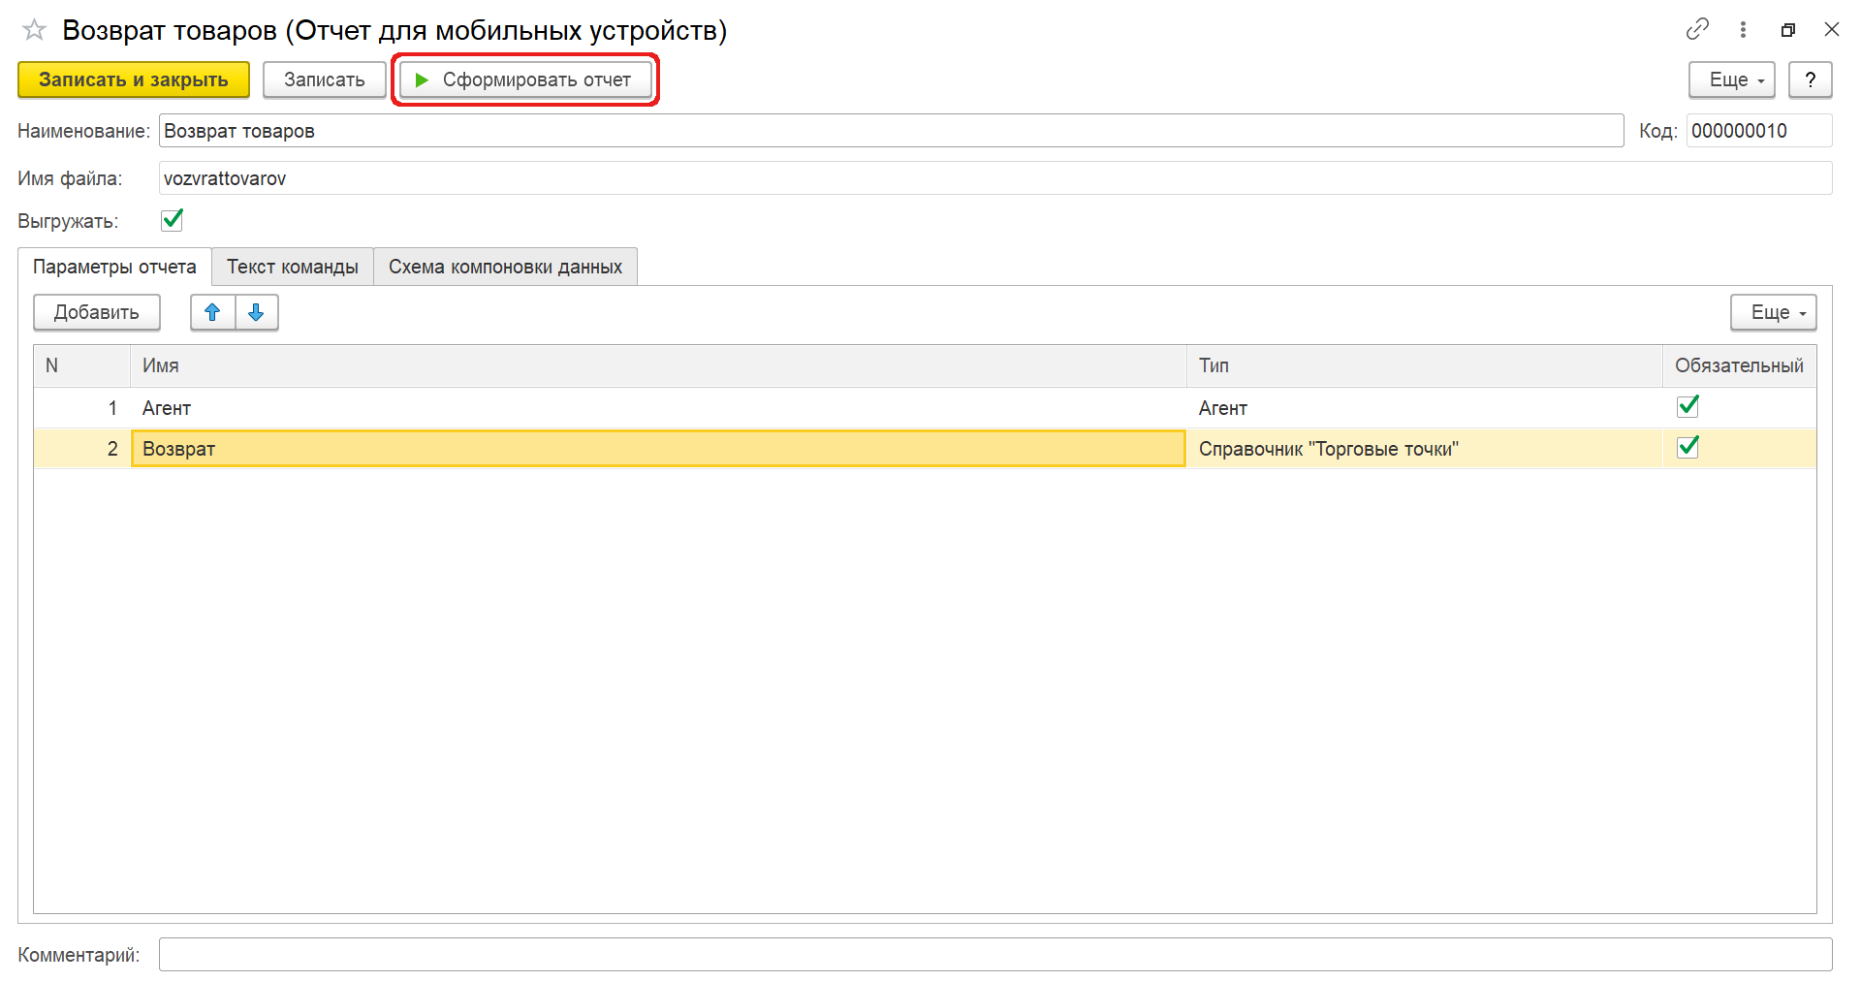Focus the Имя файла field vozvrattovarov
1861x982 pixels.
pyautogui.click(x=994, y=178)
